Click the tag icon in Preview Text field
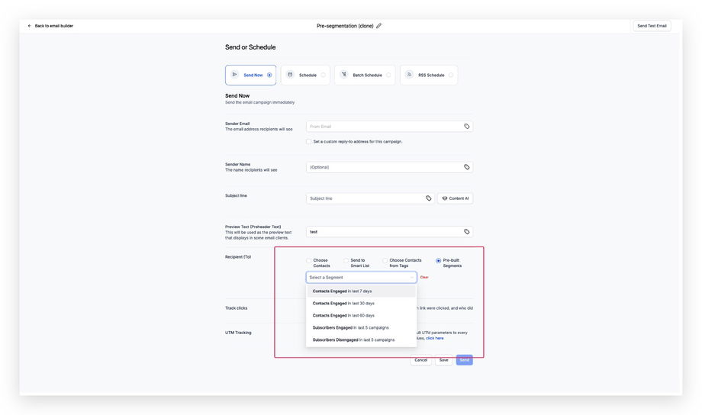 [467, 232]
